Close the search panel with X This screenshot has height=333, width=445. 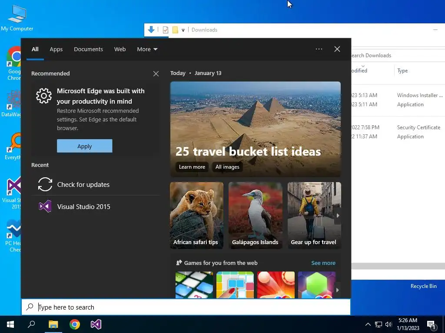click(337, 49)
